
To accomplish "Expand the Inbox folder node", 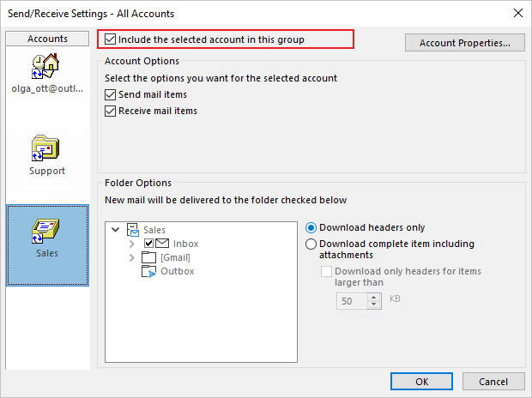I will point(132,244).
